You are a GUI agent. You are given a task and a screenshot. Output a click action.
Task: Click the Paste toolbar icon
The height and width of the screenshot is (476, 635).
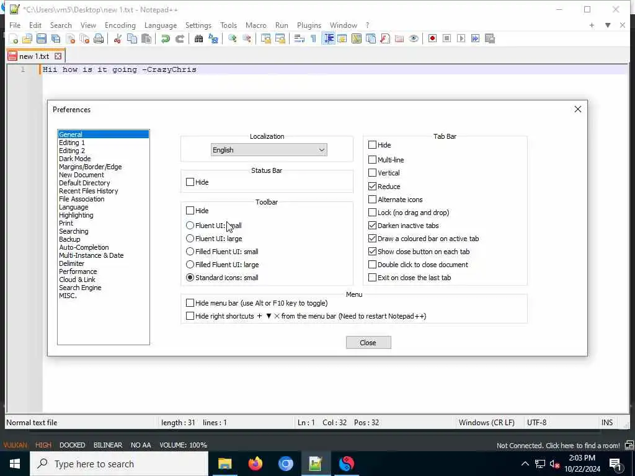coord(146,38)
